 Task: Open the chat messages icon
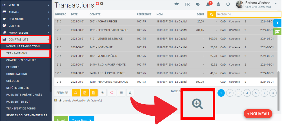(x=198, y=4)
